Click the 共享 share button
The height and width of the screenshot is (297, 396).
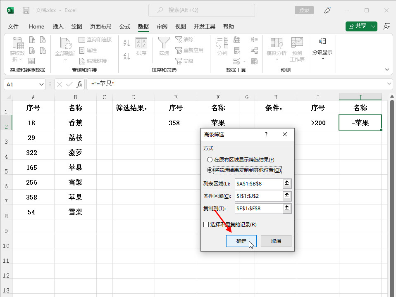pyautogui.click(x=358, y=26)
